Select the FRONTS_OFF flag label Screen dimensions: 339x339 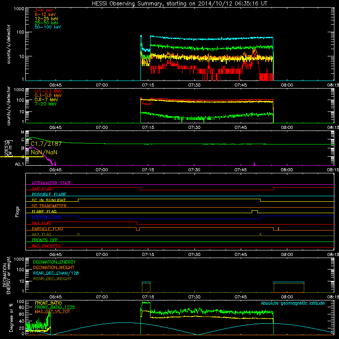[45, 240]
